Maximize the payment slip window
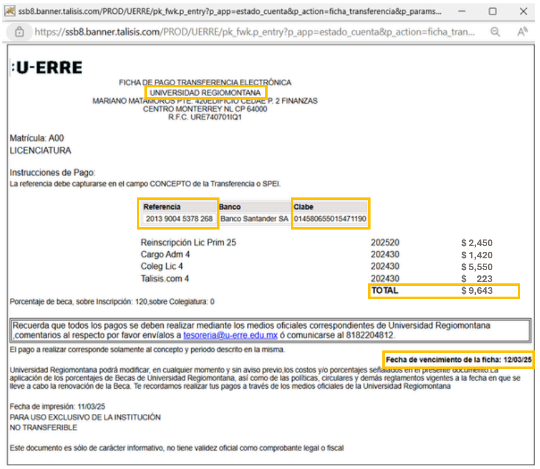The width and height of the screenshot is (540, 469). 492,11
